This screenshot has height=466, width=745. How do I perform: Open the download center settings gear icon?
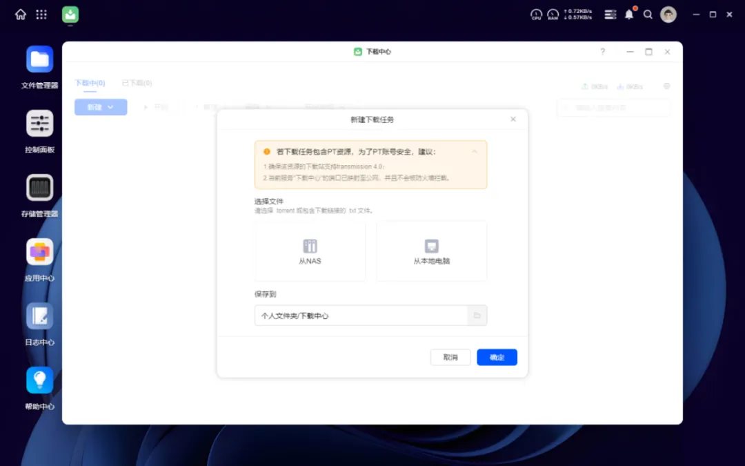[666, 86]
